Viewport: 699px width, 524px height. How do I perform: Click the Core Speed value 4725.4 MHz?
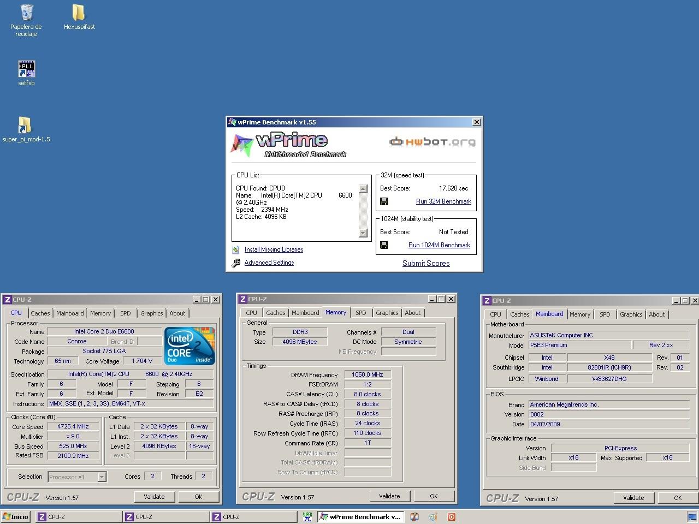coord(73,426)
